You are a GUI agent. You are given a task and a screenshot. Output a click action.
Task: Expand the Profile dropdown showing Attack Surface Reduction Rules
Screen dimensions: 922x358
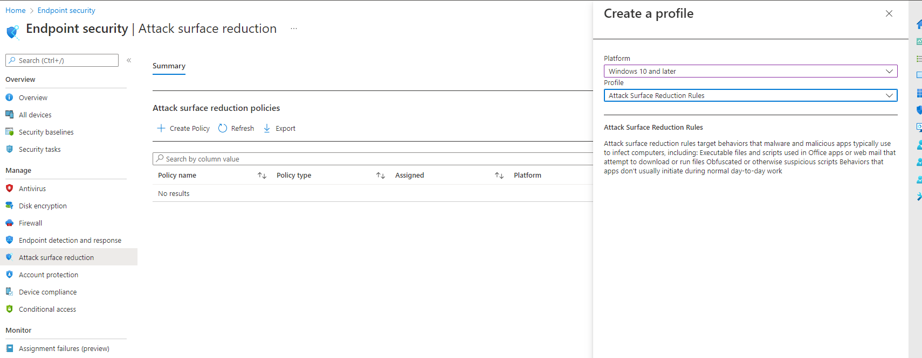pos(751,95)
